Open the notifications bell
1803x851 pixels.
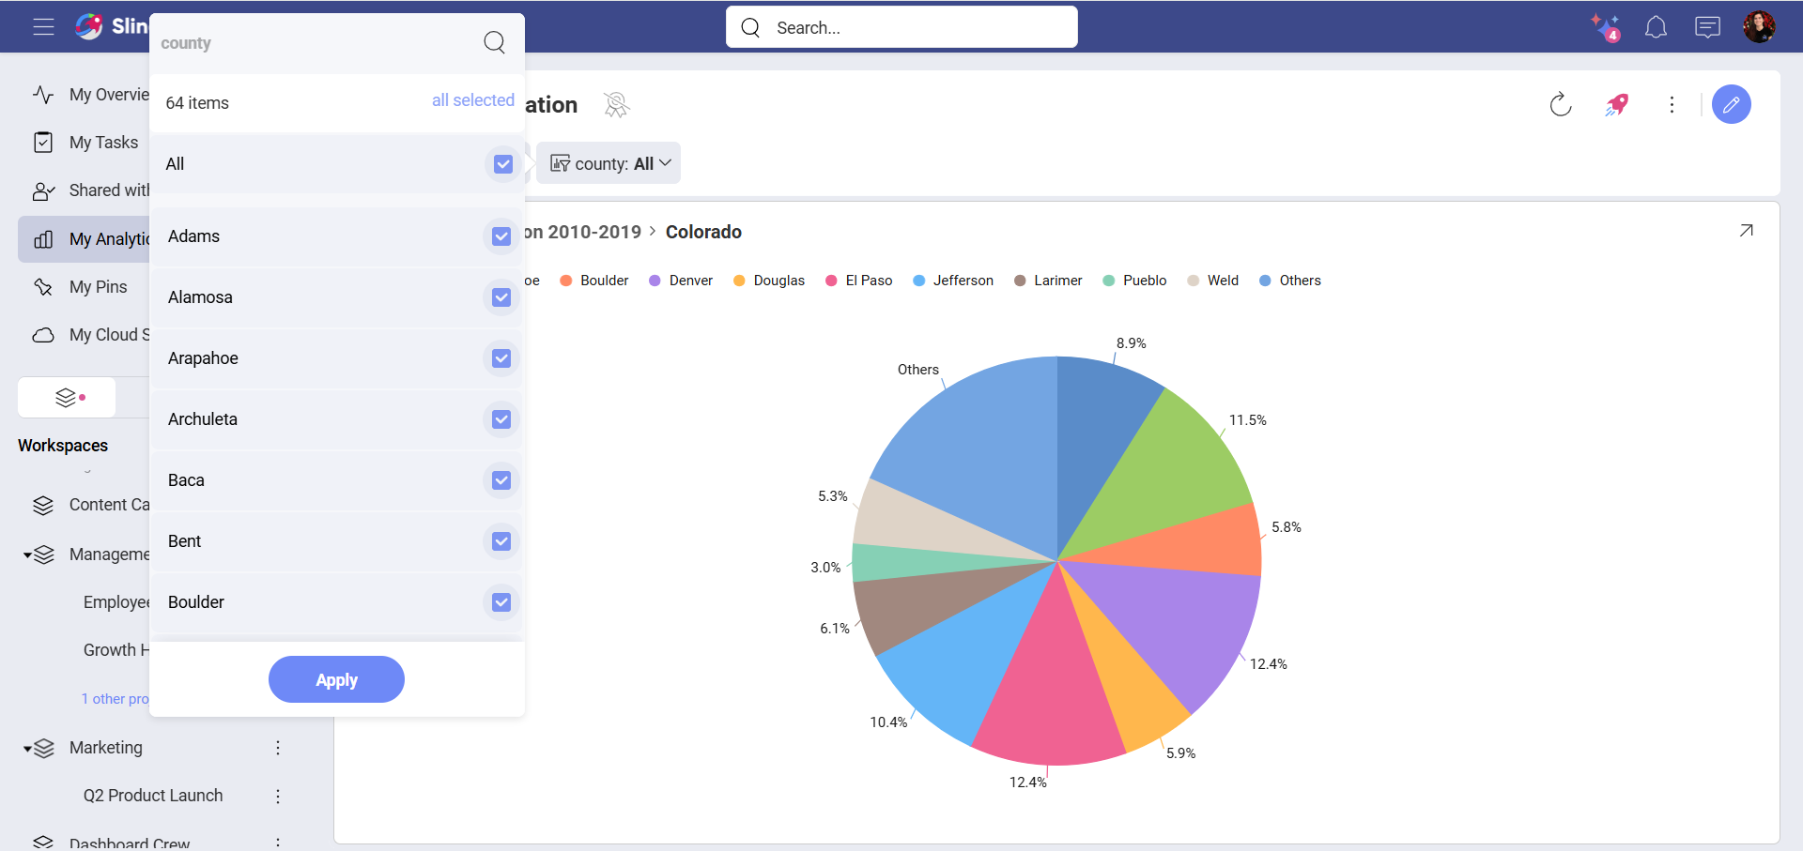pos(1656,27)
